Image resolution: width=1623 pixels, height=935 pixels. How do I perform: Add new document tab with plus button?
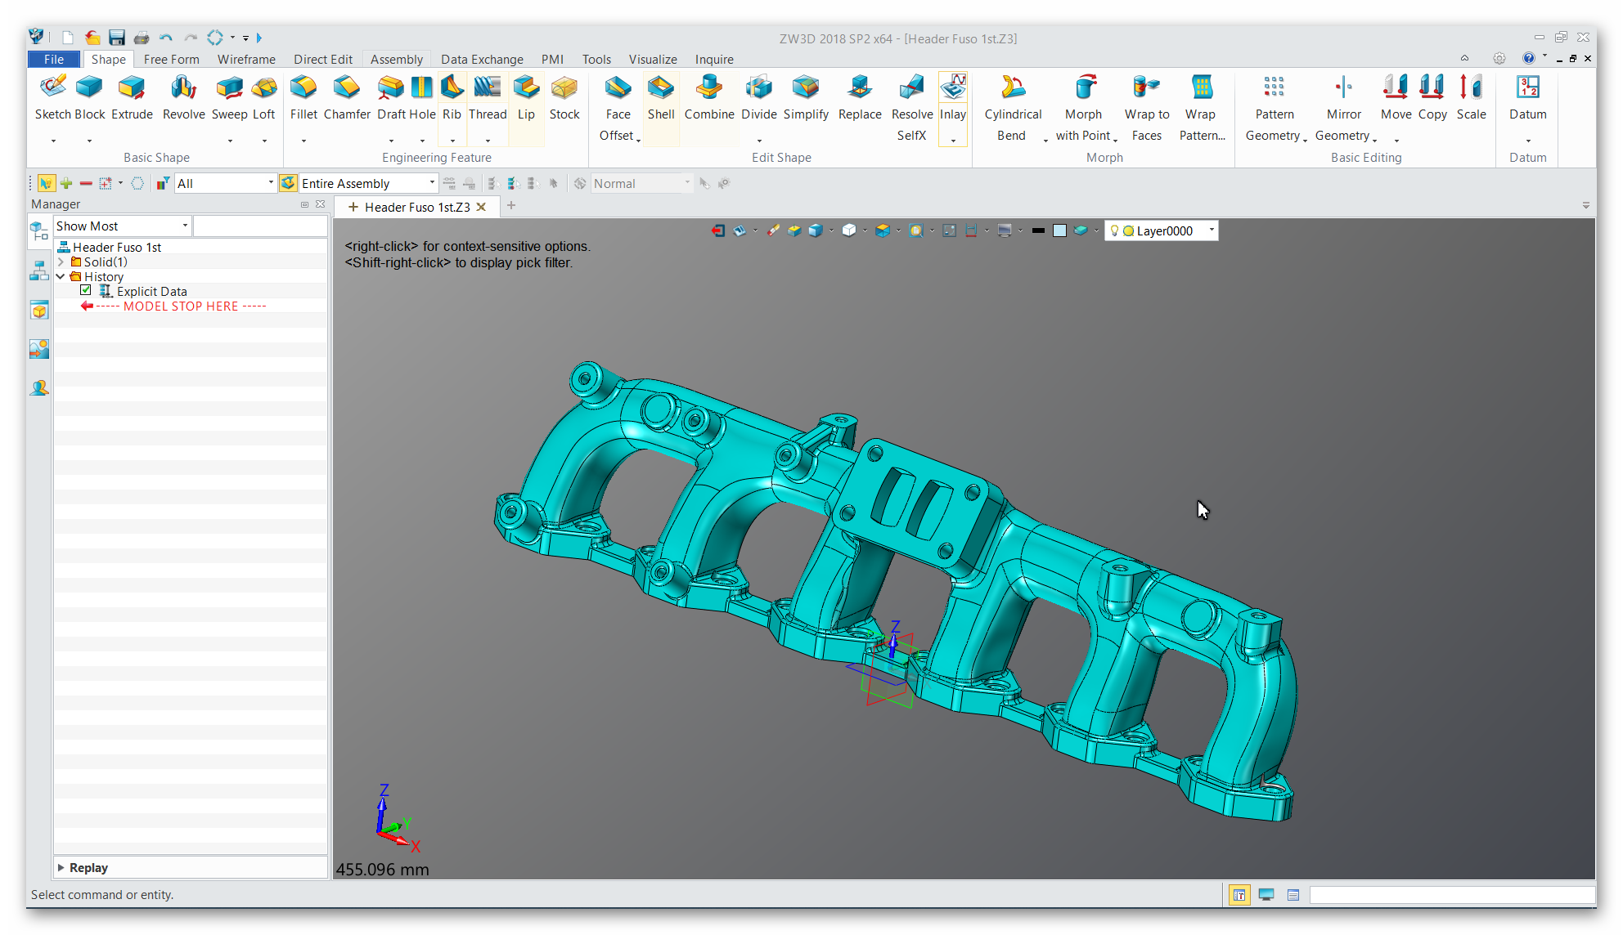[511, 206]
